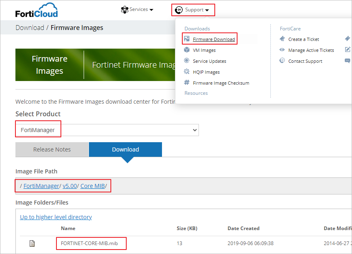The image size is (352, 254).
Task: Click the Size (KB) column header
Action: tap(187, 228)
